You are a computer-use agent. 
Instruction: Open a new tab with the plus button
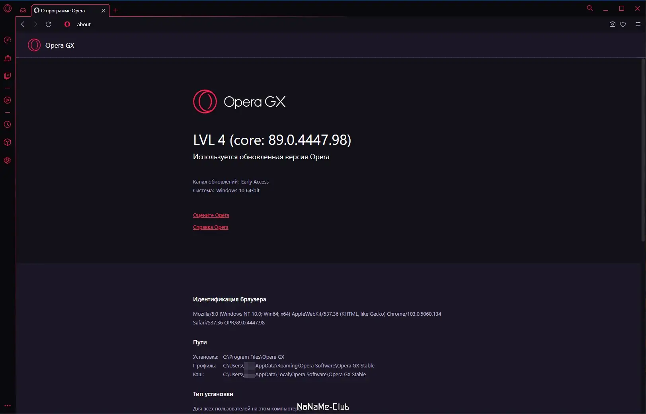pyautogui.click(x=115, y=10)
